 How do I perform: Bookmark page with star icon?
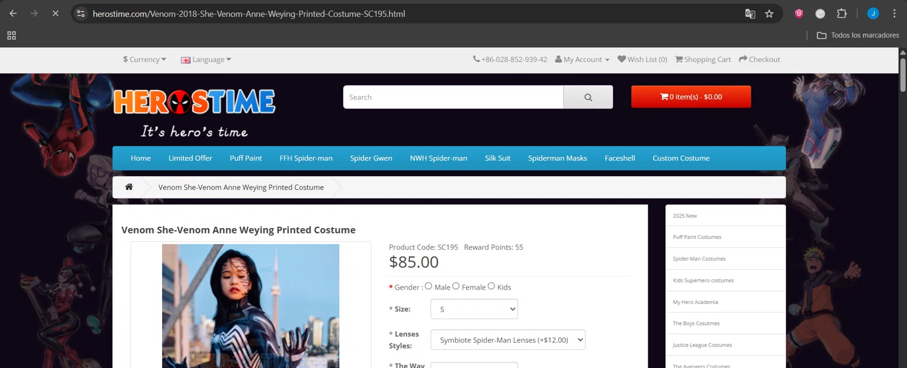pos(769,13)
